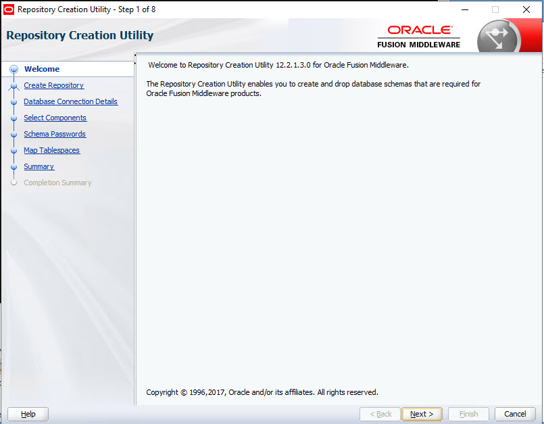The image size is (544, 424).
Task: Open Help for this wizard
Action: pos(28,414)
